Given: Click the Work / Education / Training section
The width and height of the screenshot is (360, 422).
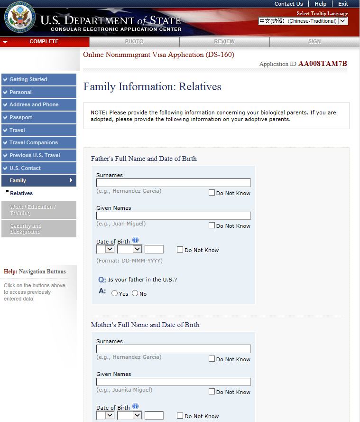Looking at the screenshot, I should tap(39, 210).
